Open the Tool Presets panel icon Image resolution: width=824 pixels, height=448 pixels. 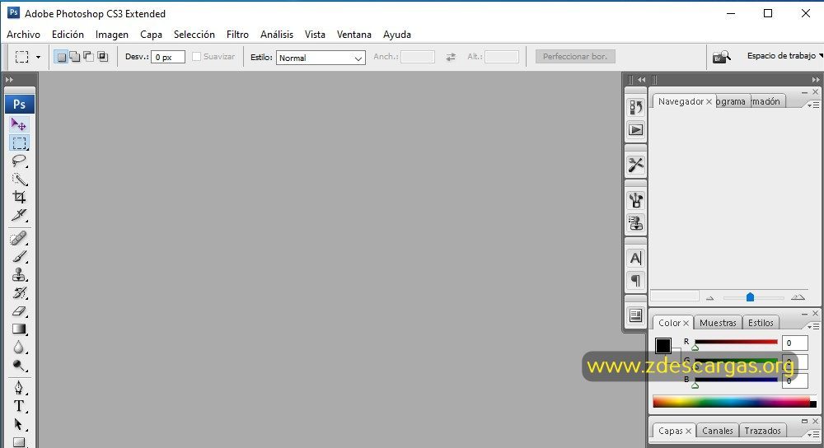[636, 165]
